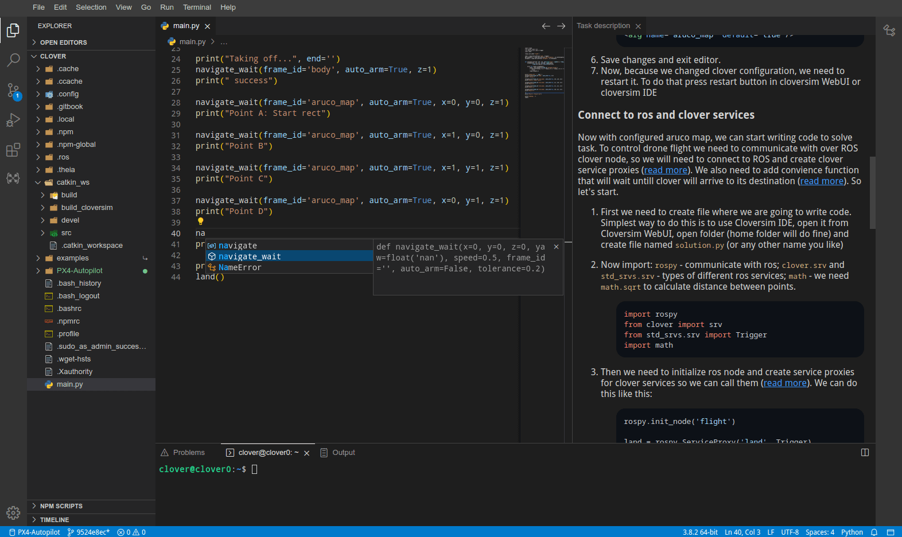Open the Terminal menu

point(197,7)
